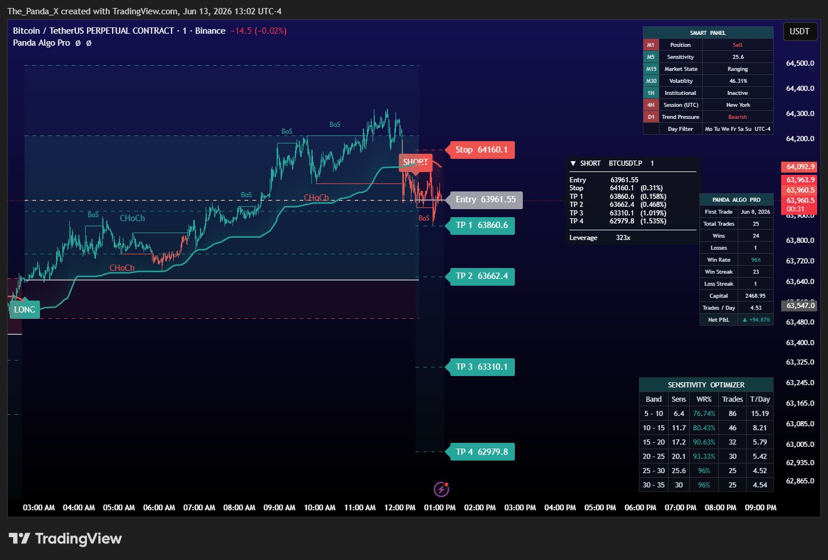This screenshot has width=828, height=560.
Task: Click the 15 - 20 band row in optimizer
Action: pyautogui.click(x=706, y=442)
